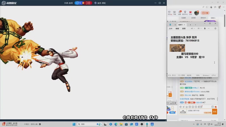Viewport: 226px width, 127px height.
Task: Click the 南京-秦虹 player label
Action: pos(101,3)
